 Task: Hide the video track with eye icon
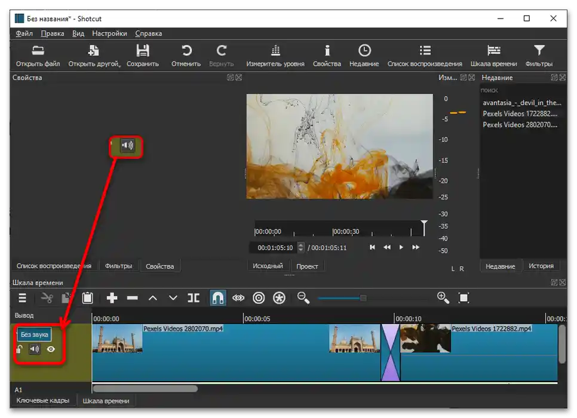[x=51, y=349]
